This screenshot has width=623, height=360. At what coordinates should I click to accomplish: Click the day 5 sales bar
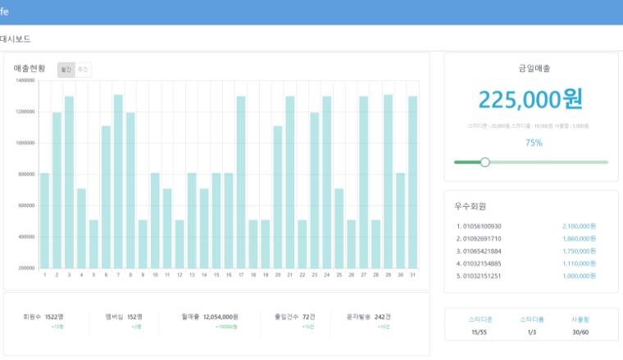(93, 245)
